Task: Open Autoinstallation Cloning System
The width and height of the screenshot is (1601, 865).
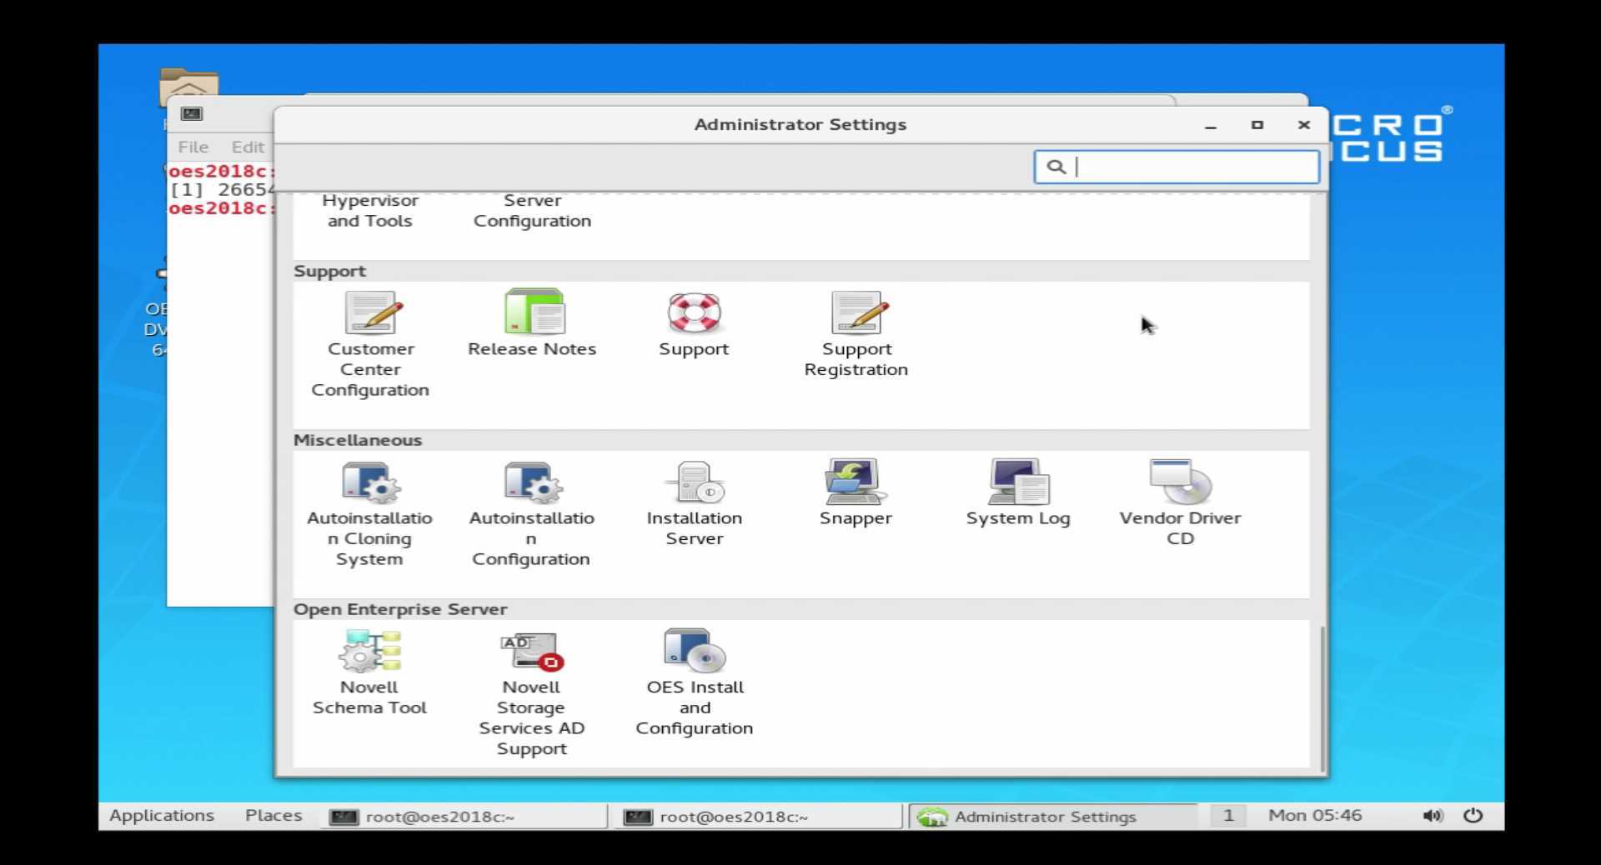Action: click(369, 514)
